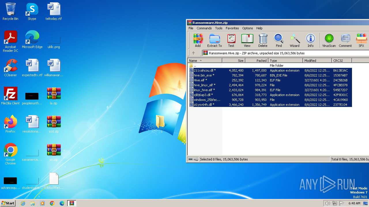Click the View file toolbar icon
369x207 pixels.
click(247, 40)
